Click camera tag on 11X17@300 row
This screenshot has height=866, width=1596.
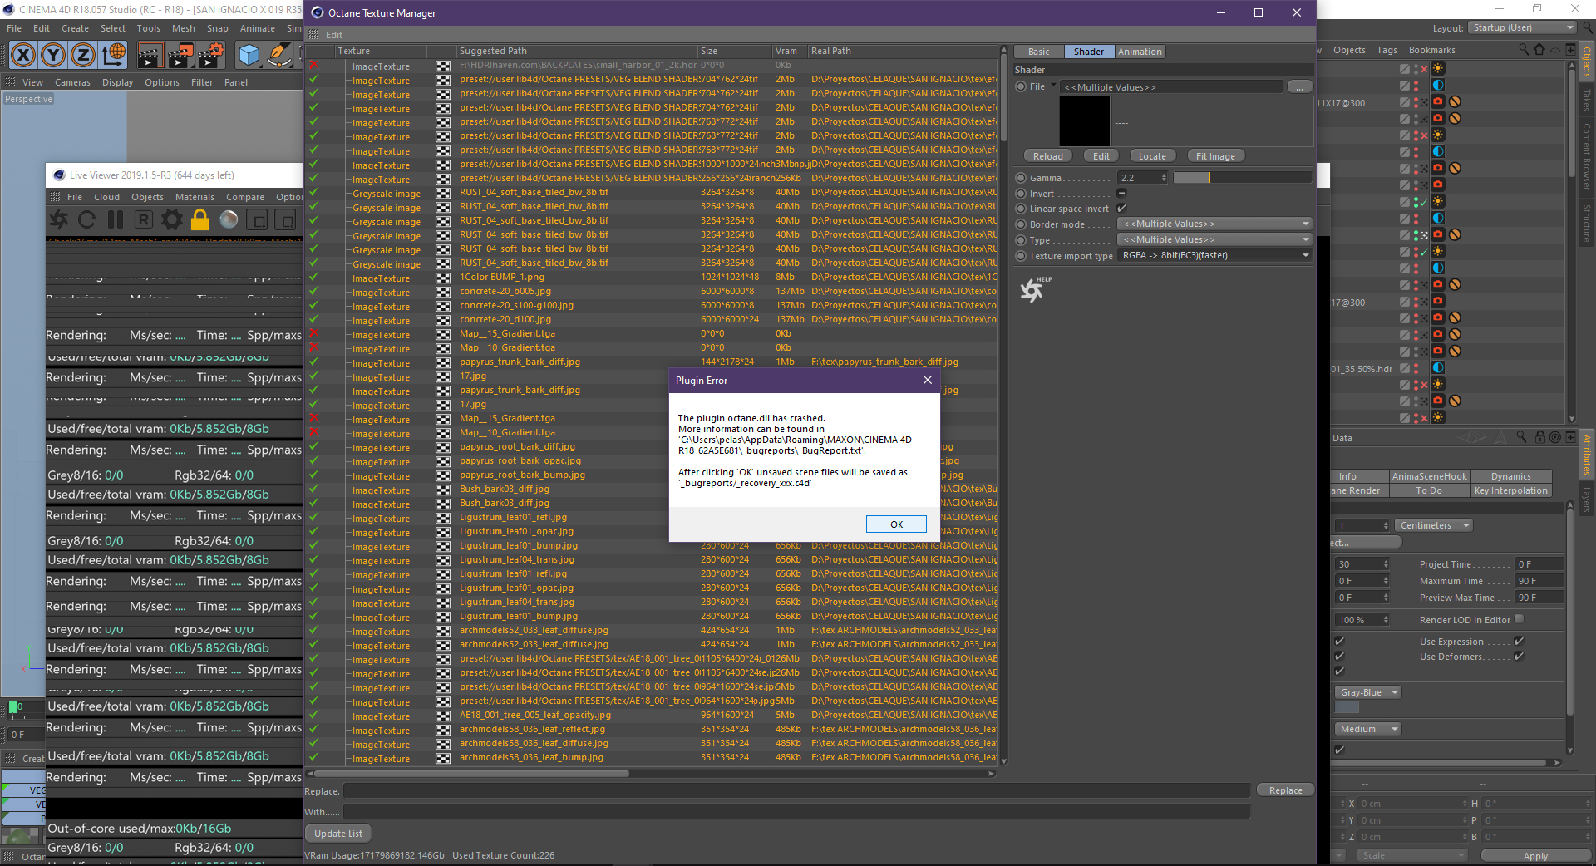[1438, 102]
